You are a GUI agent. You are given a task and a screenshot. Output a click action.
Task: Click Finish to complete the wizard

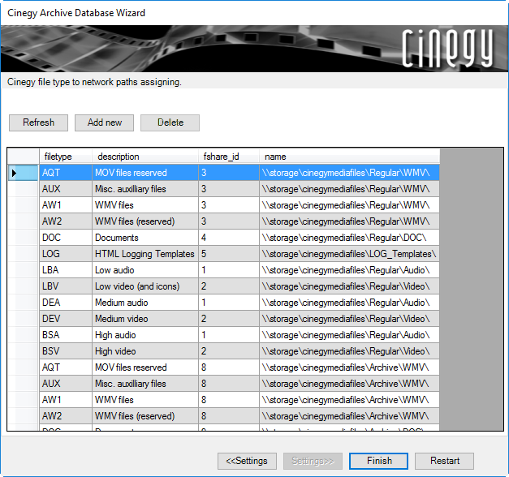coord(378,461)
